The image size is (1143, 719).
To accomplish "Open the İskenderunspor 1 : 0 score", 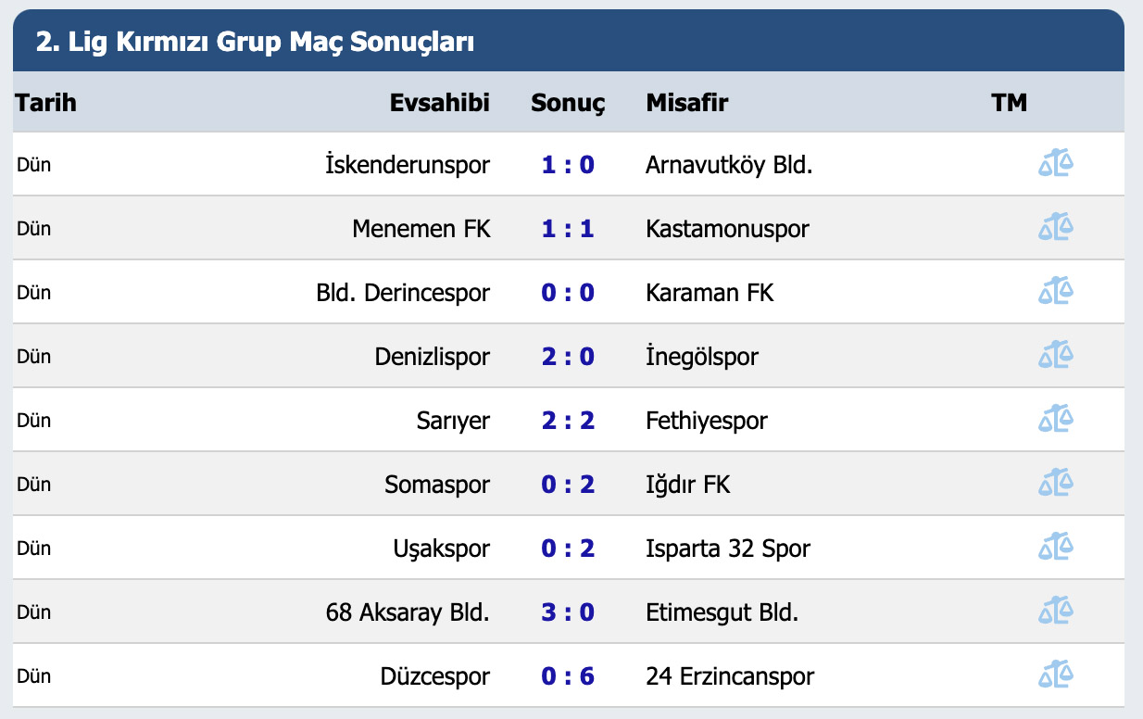I will pos(568,165).
